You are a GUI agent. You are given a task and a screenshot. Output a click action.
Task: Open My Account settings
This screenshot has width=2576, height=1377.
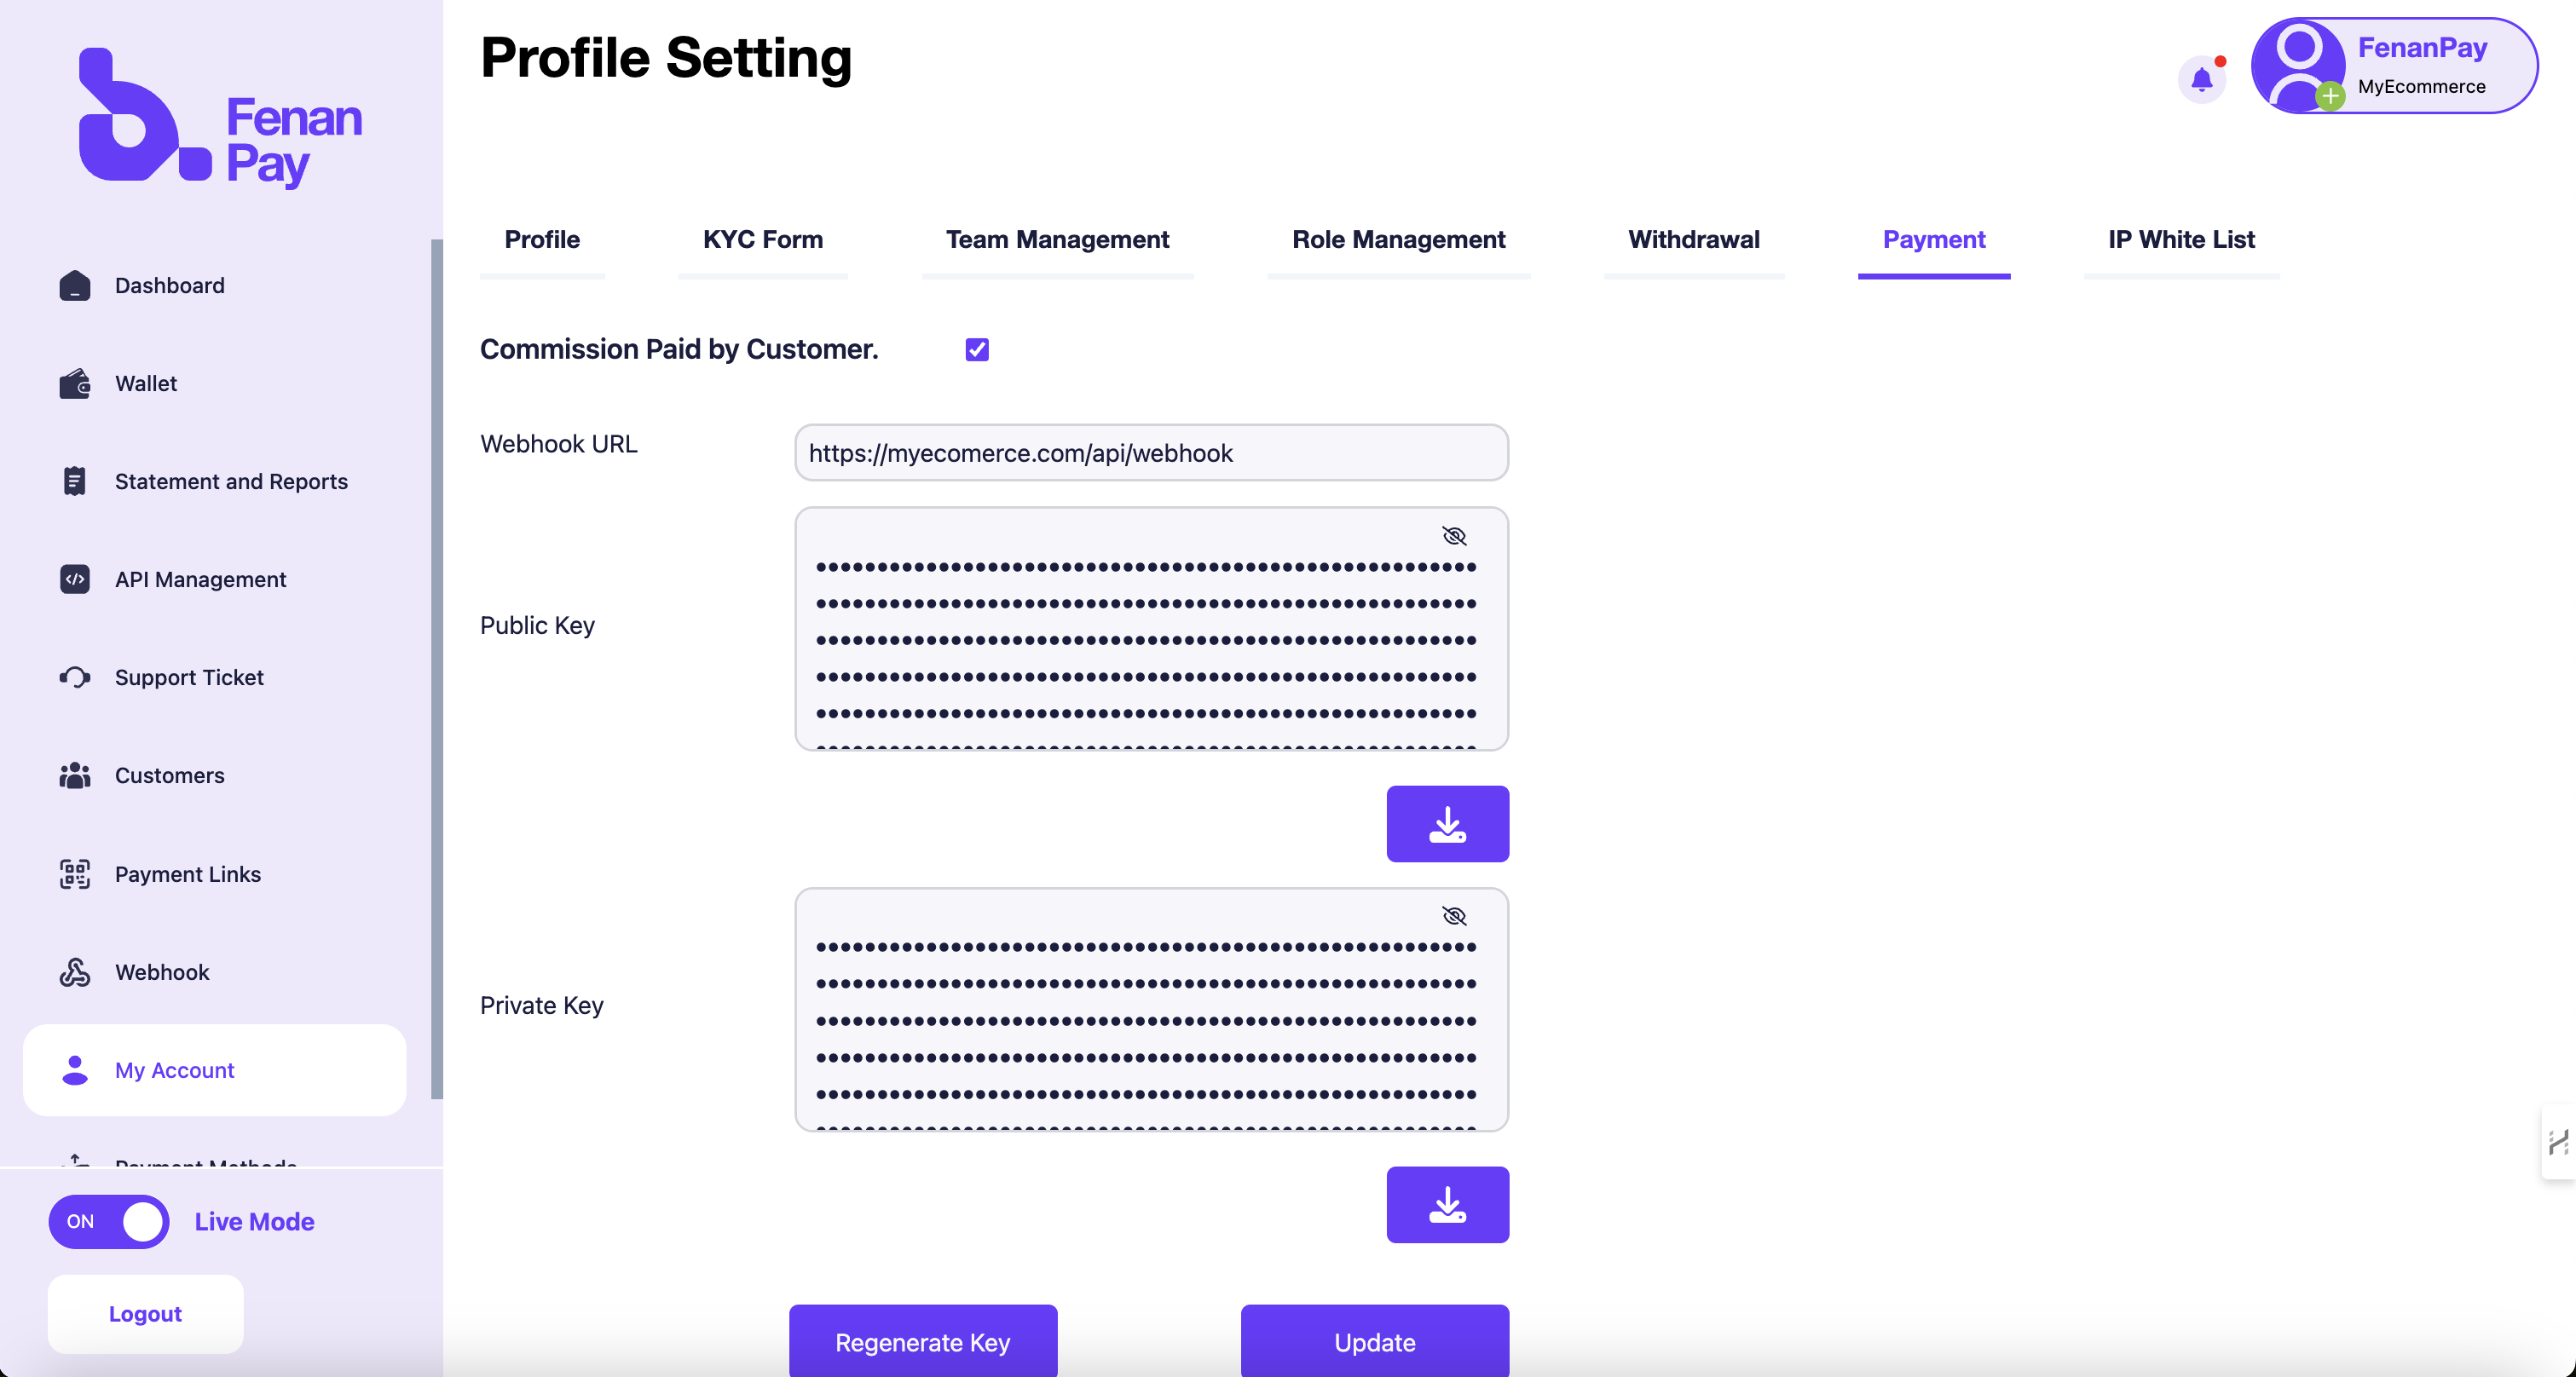[x=175, y=1069]
